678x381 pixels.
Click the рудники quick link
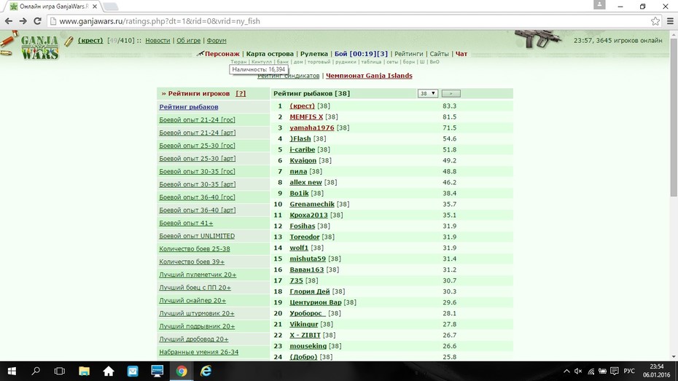[346, 62]
